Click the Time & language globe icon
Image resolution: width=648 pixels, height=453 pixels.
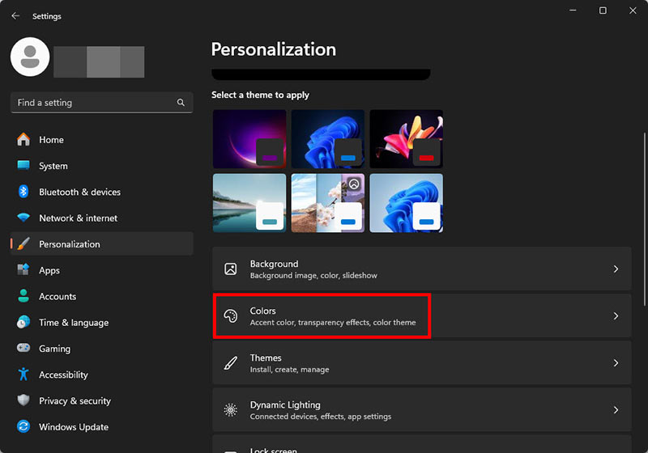pos(23,322)
